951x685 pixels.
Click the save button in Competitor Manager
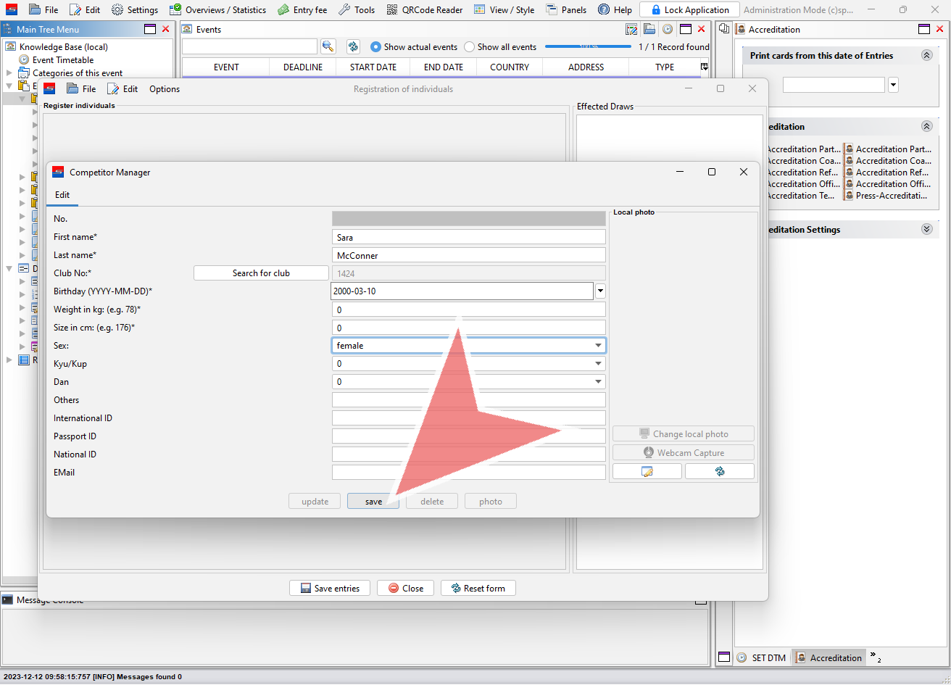pyautogui.click(x=373, y=502)
